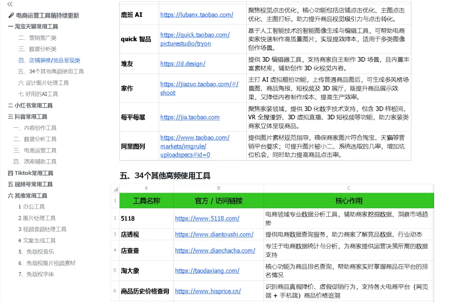
Task: Select row 1 header in spreadsheet
Action: click(115, 201)
